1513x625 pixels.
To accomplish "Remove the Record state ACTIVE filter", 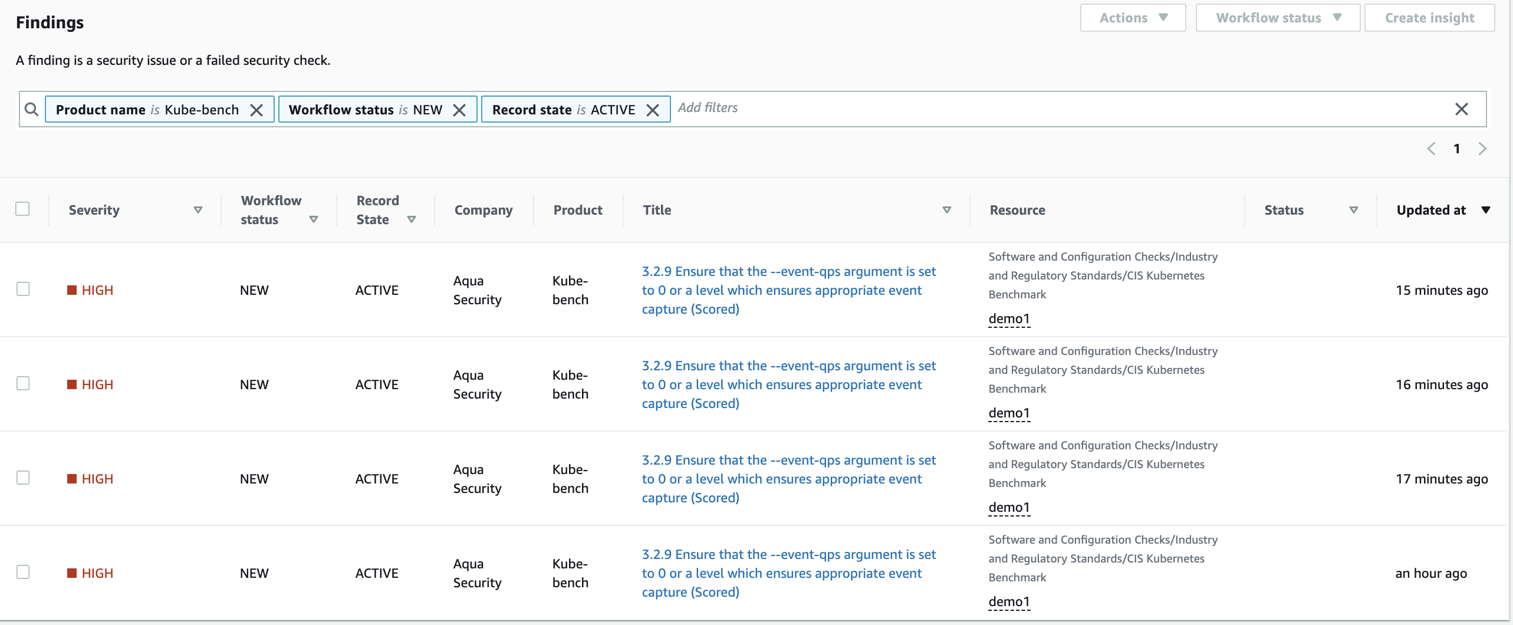I will click(653, 109).
